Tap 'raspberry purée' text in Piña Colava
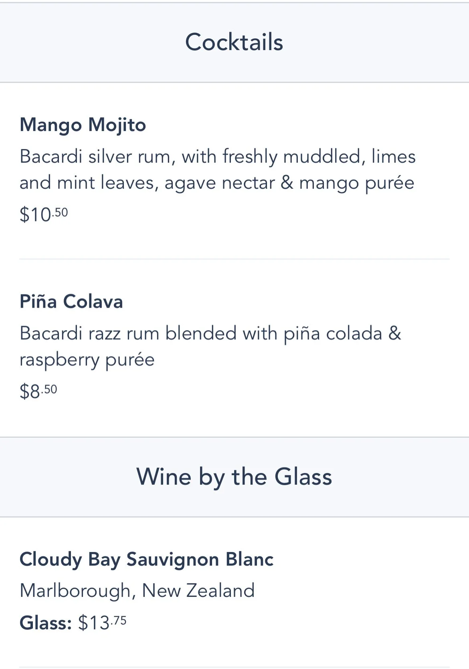This screenshot has height=669, width=469. coord(87,360)
